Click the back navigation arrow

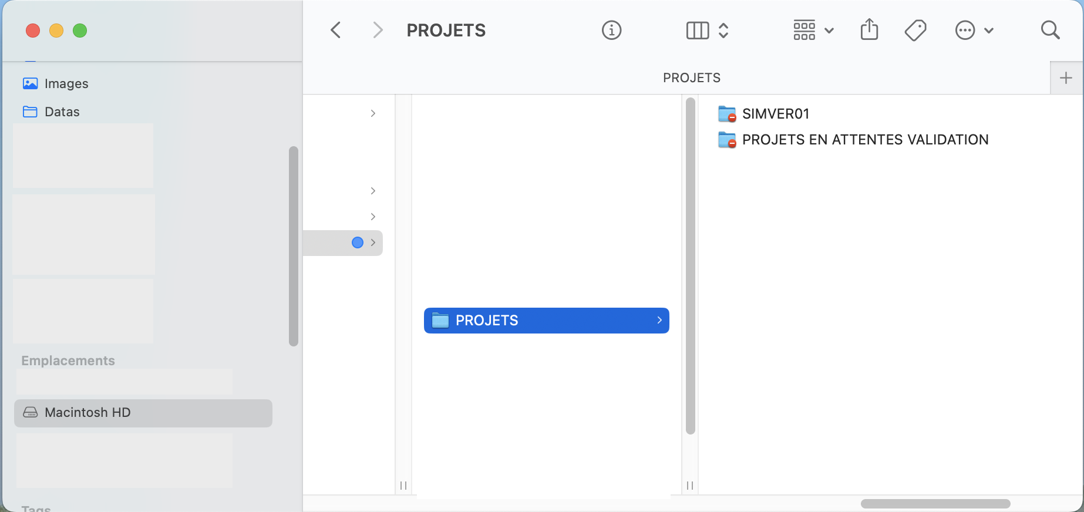336,30
